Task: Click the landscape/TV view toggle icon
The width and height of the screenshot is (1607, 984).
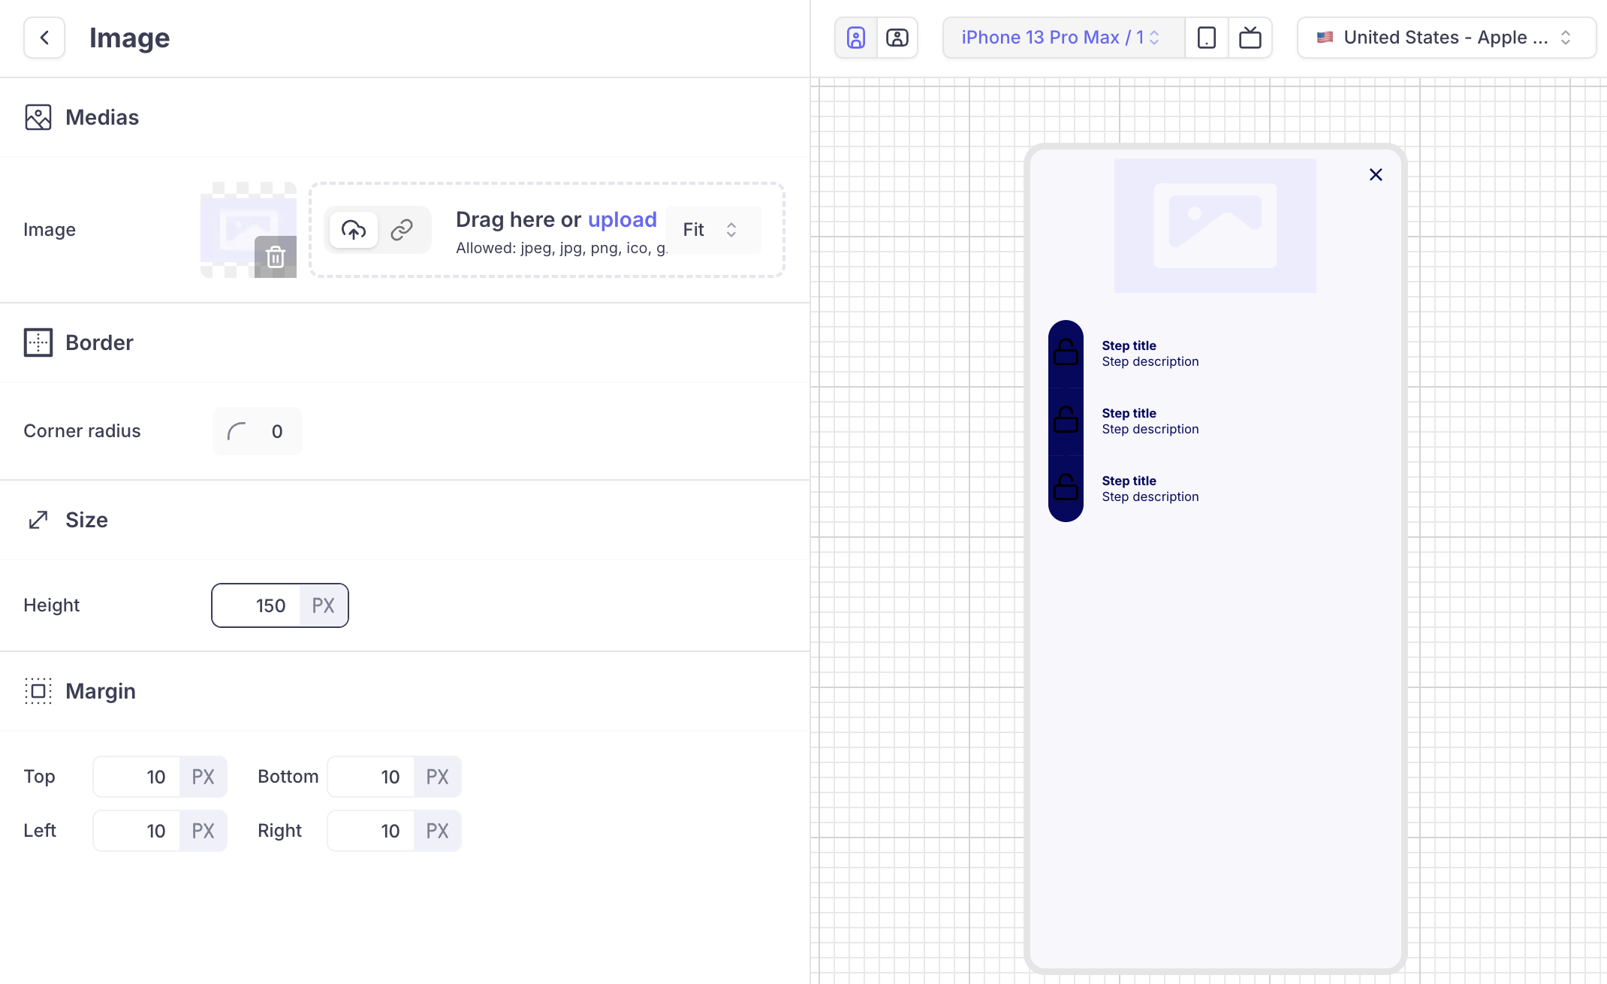Action: click(x=1250, y=38)
